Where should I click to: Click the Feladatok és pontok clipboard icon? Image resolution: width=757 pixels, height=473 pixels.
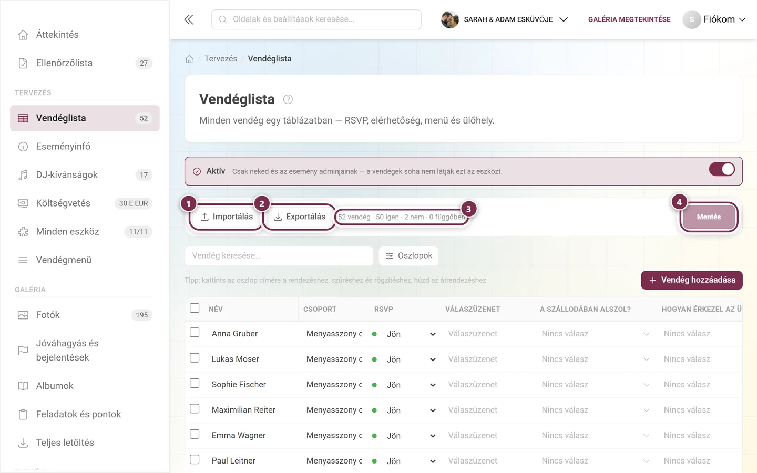click(x=23, y=415)
